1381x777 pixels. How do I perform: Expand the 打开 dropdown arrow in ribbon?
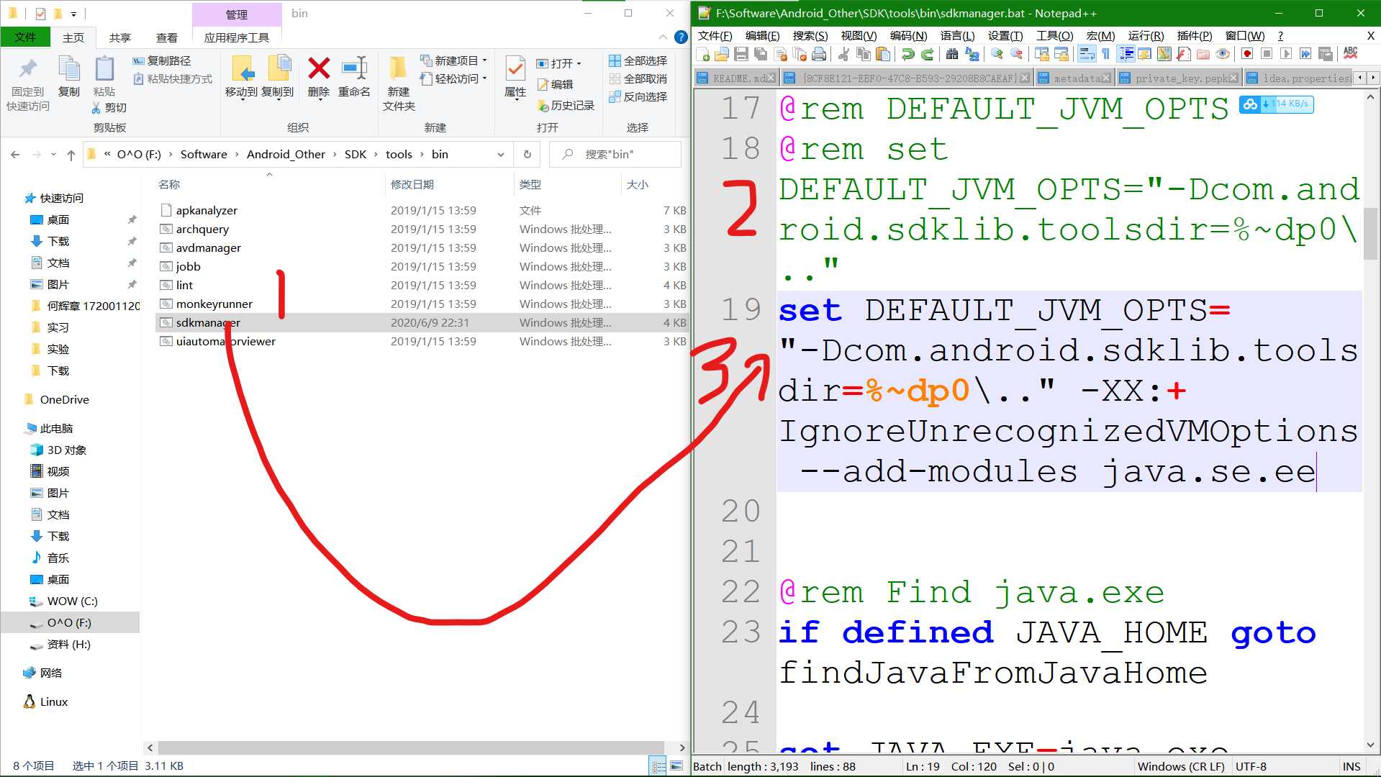click(x=579, y=63)
